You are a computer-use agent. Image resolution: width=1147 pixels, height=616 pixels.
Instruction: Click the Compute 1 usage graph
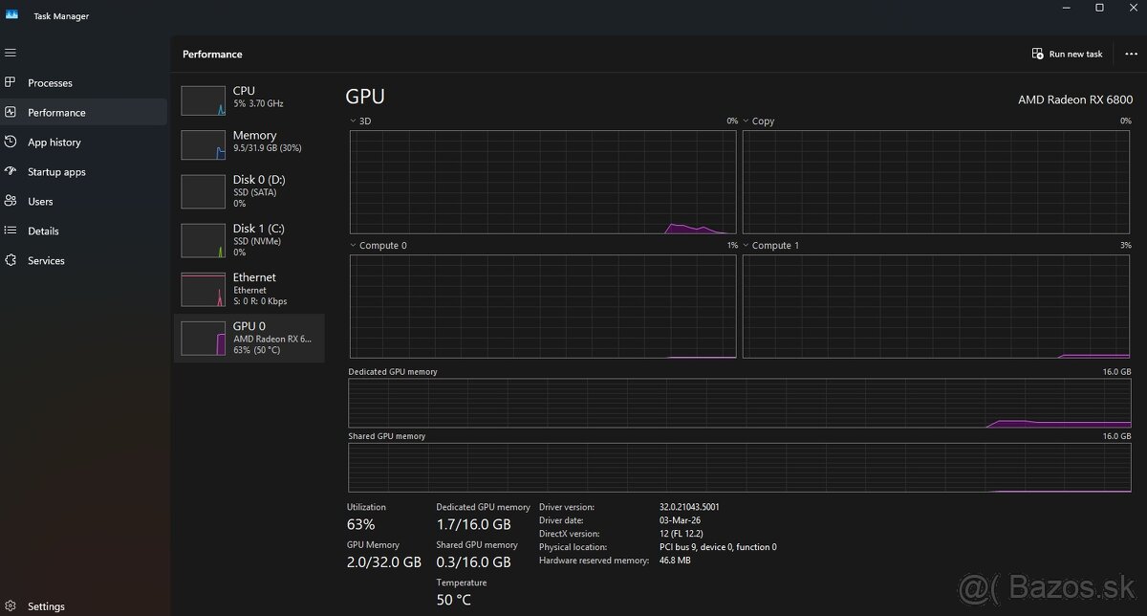(937, 306)
